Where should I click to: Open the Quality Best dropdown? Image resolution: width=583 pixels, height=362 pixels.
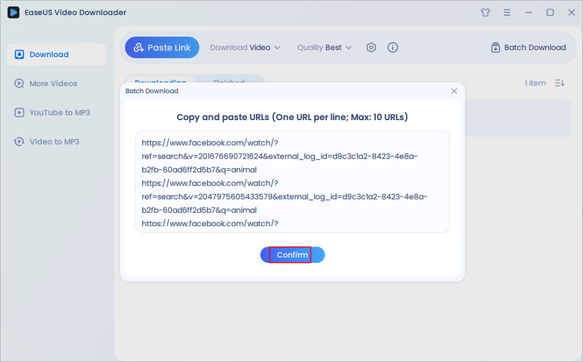click(x=324, y=48)
